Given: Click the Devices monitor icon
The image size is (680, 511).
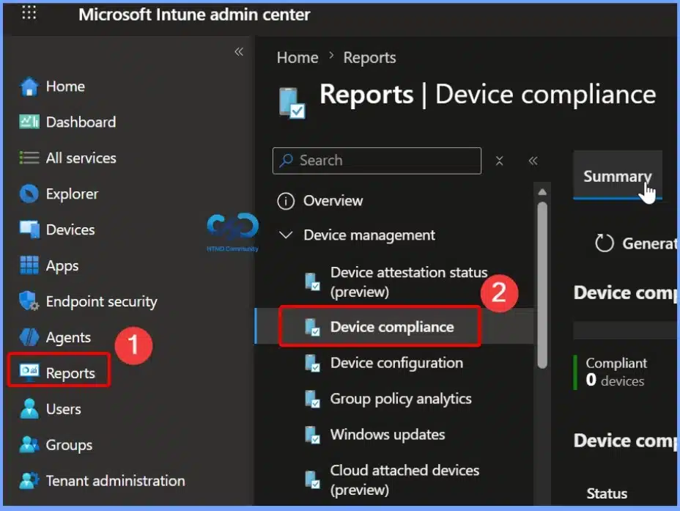Looking at the screenshot, I should pyautogui.click(x=29, y=229).
